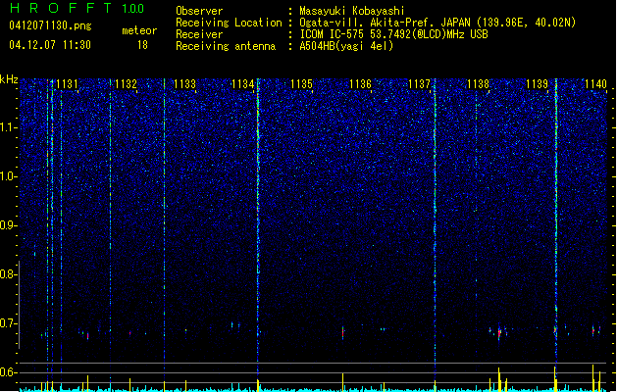Click observer name Masayuki Kobayashi
617x392 pixels.
pos(352,11)
